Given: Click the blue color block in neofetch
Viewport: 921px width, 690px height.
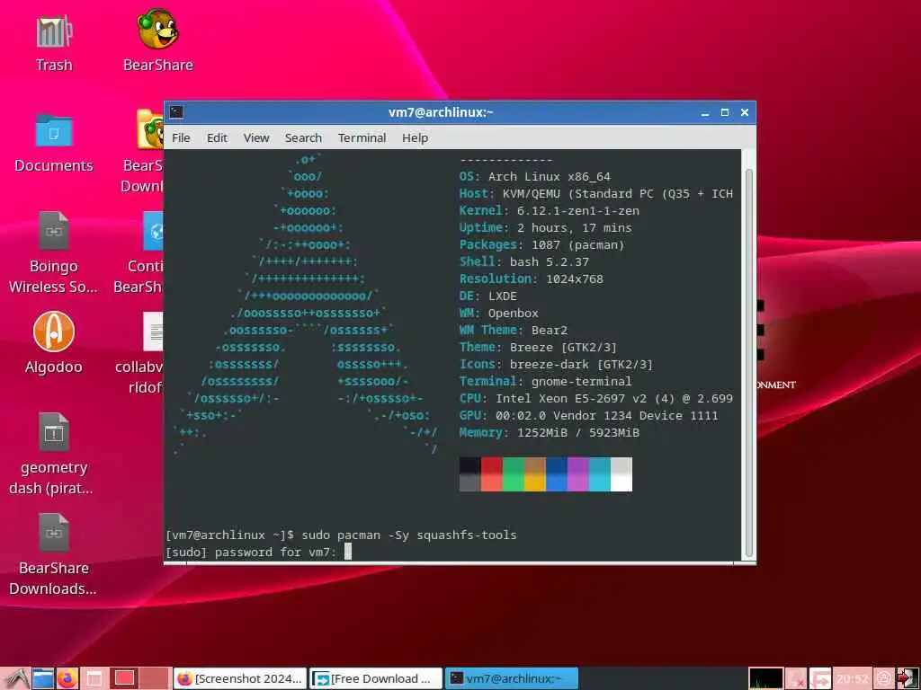Looking at the screenshot, I should pos(557,474).
